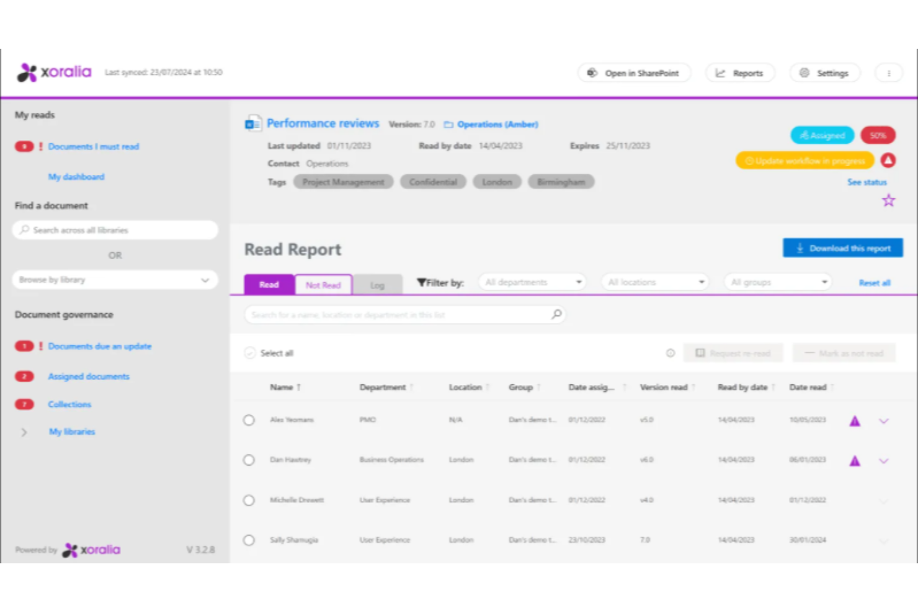The image size is (918, 612).
Task: Open the Log tab
Action: [377, 285]
